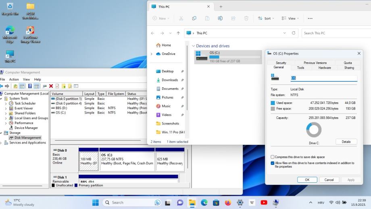Screen dimensions: 371x209
Task: Click the red X delete icon in Computer Management toolbar
Action: pos(51,86)
